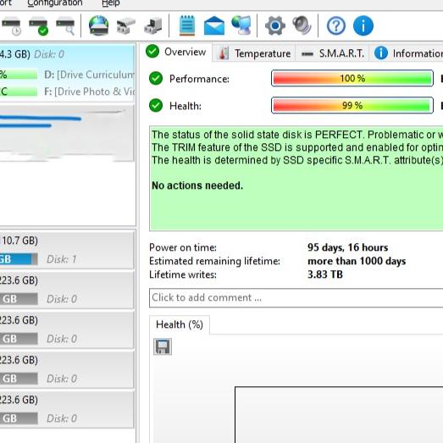Viewport: 443px width, 443px height.
Task: Click the speaker sound alert icon
Action: pos(302,25)
